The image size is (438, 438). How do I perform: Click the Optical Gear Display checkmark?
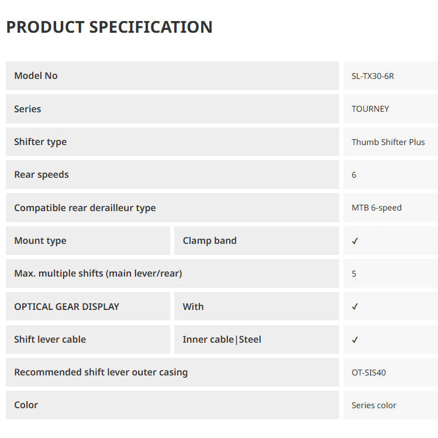(x=355, y=306)
